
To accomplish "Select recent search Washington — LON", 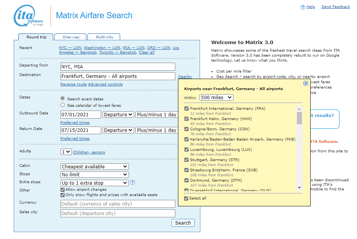I will click(x=102, y=48).
